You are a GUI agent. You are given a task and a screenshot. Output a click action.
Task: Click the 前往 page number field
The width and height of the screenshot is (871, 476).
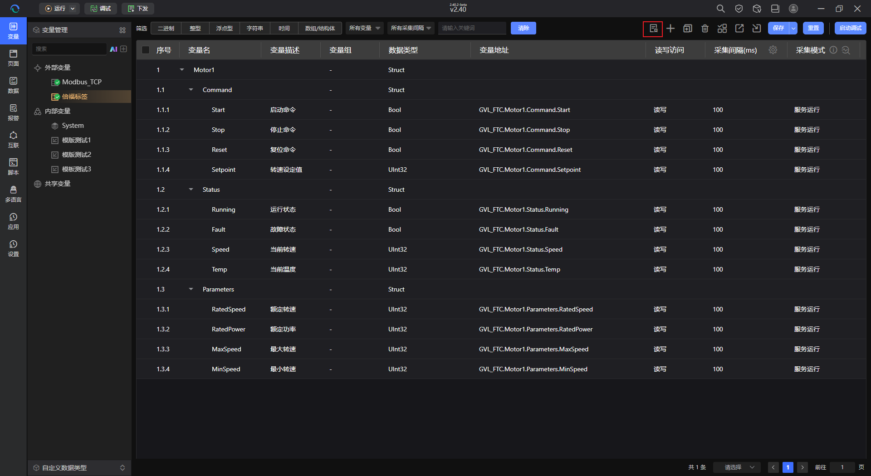pyautogui.click(x=842, y=467)
